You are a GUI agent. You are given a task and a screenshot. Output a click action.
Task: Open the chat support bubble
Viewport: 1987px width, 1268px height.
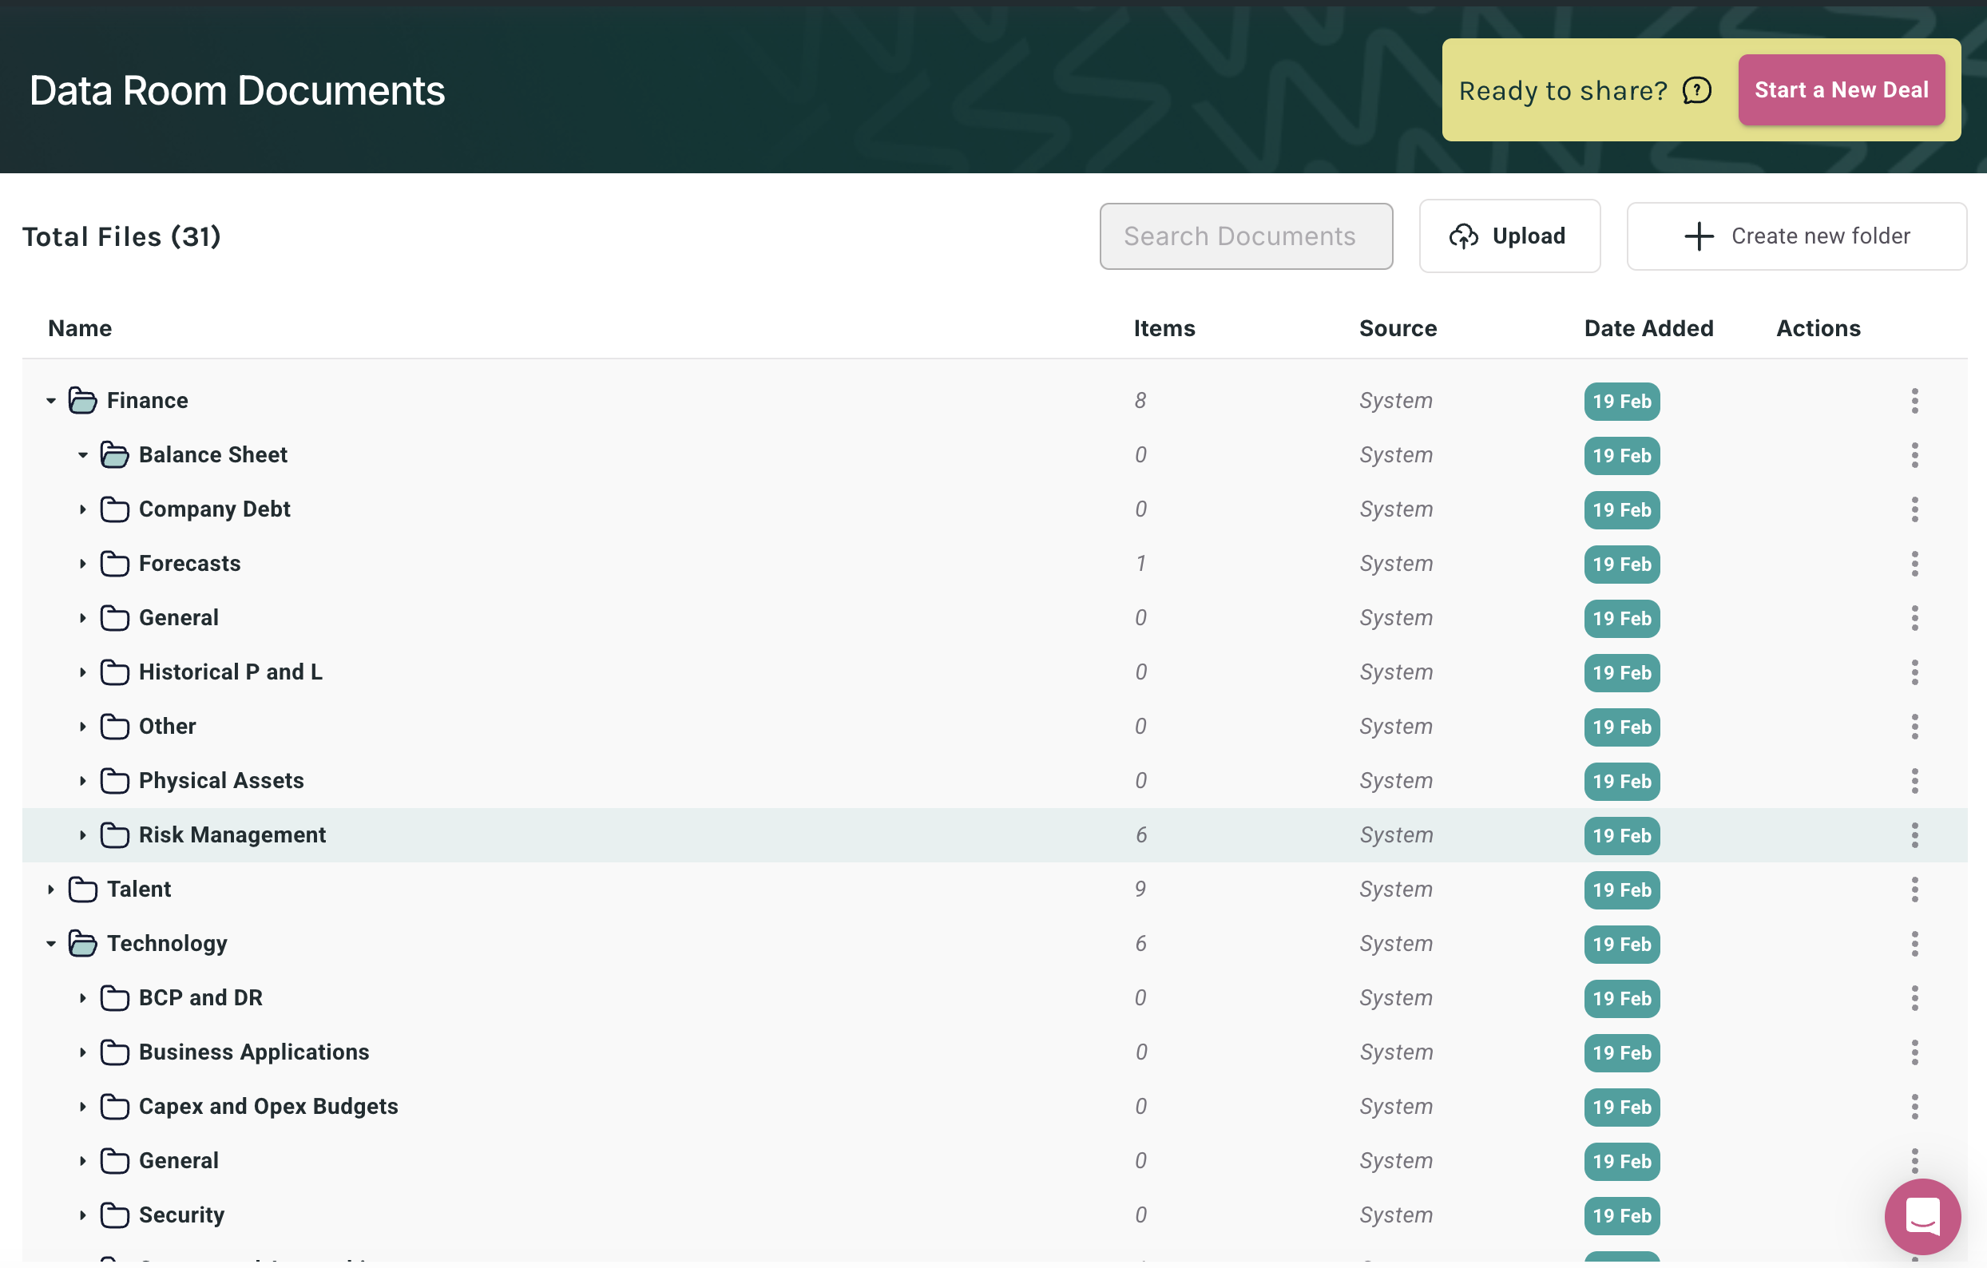click(x=1922, y=1216)
